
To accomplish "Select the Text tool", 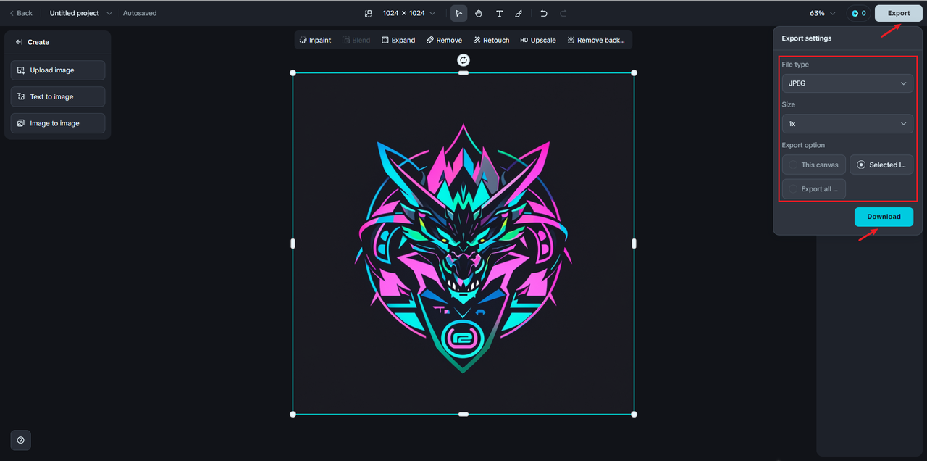I will click(x=499, y=13).
